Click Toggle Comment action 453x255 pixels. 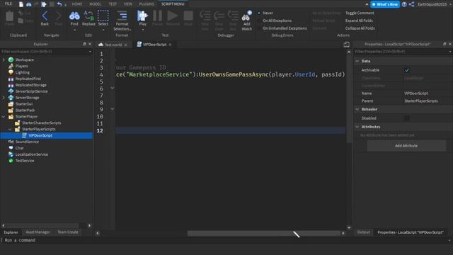pos(360,13)
